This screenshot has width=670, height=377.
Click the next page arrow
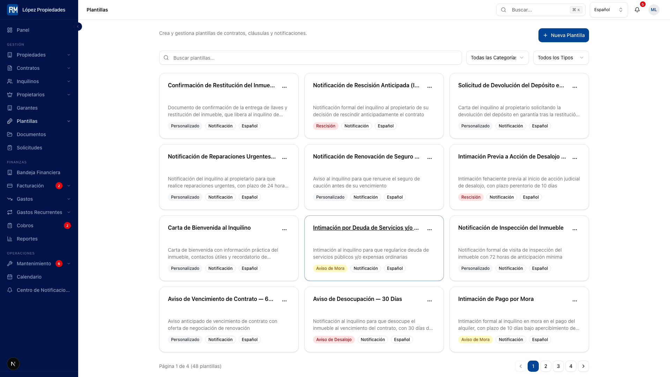pyautogui.click(x=583, y=366)
